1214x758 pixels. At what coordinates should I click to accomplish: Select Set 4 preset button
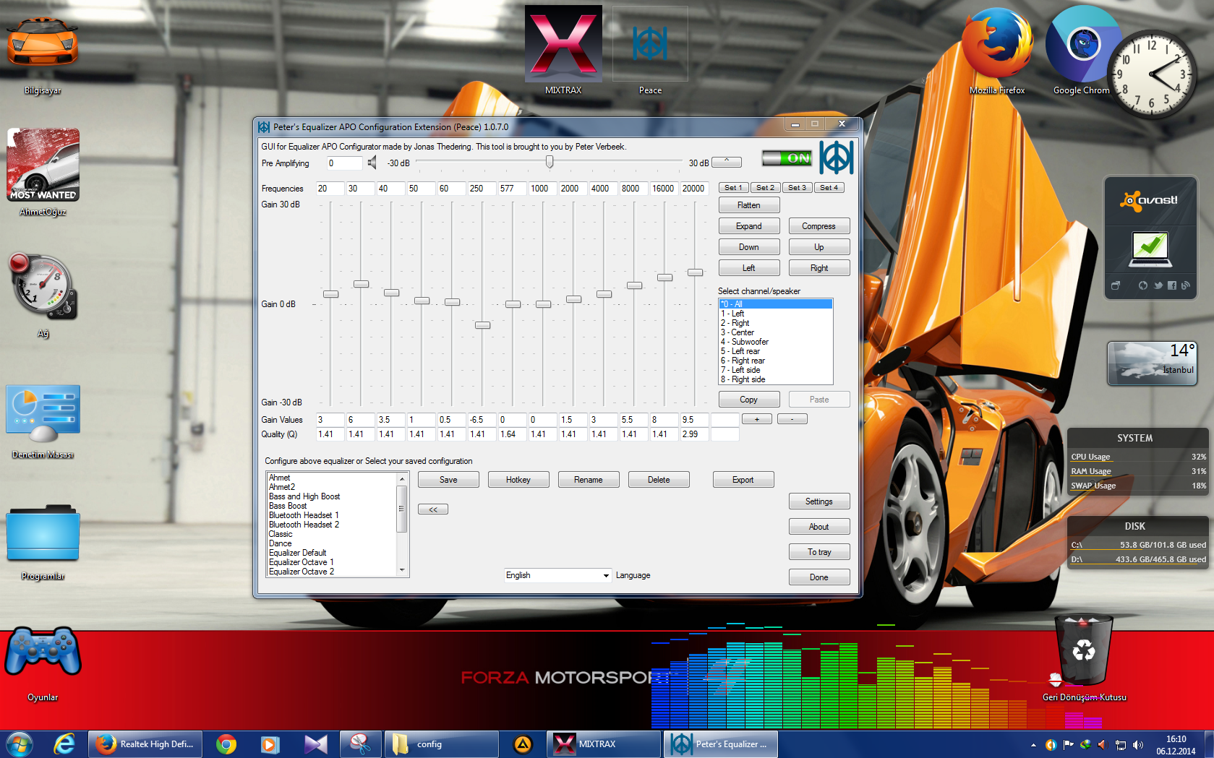(x=829, y=187)
